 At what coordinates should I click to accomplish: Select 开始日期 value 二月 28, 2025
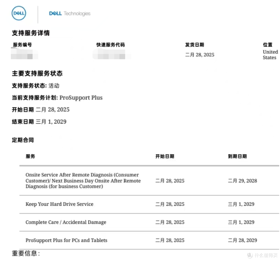coord(52,109)
